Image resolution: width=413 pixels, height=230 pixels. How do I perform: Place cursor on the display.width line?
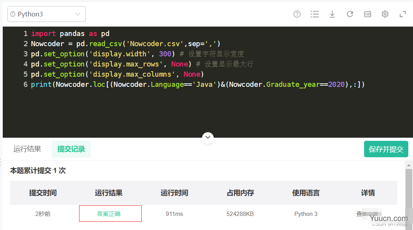tap(137, 54)
